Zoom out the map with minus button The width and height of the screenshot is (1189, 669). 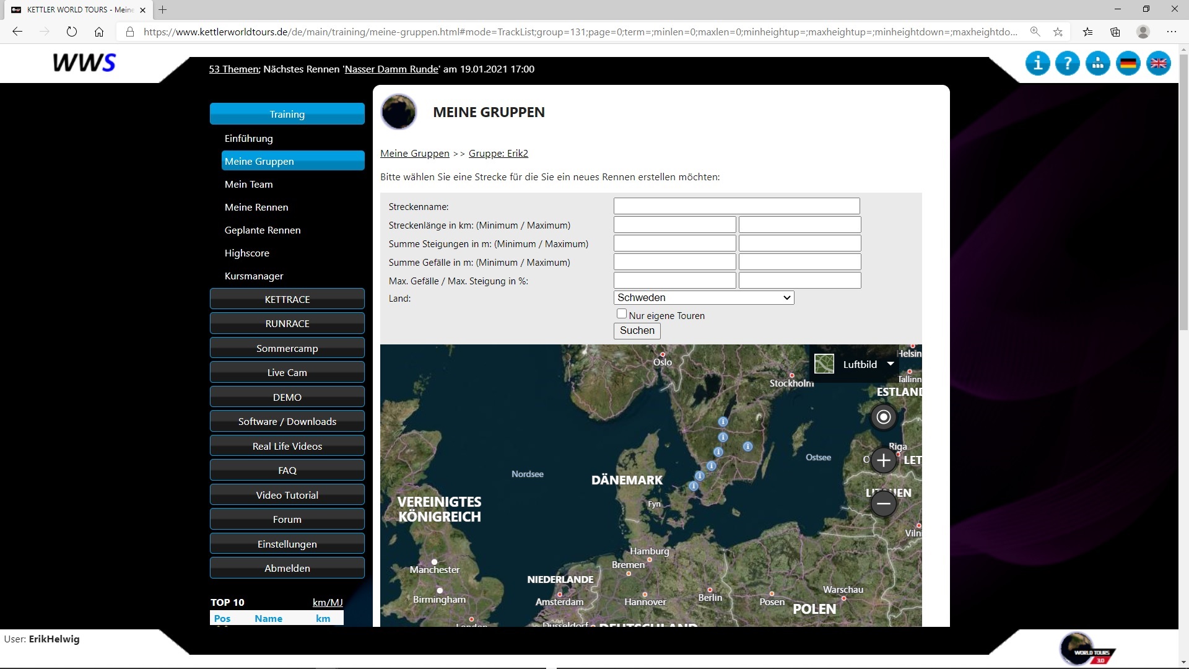click(884, 504)
